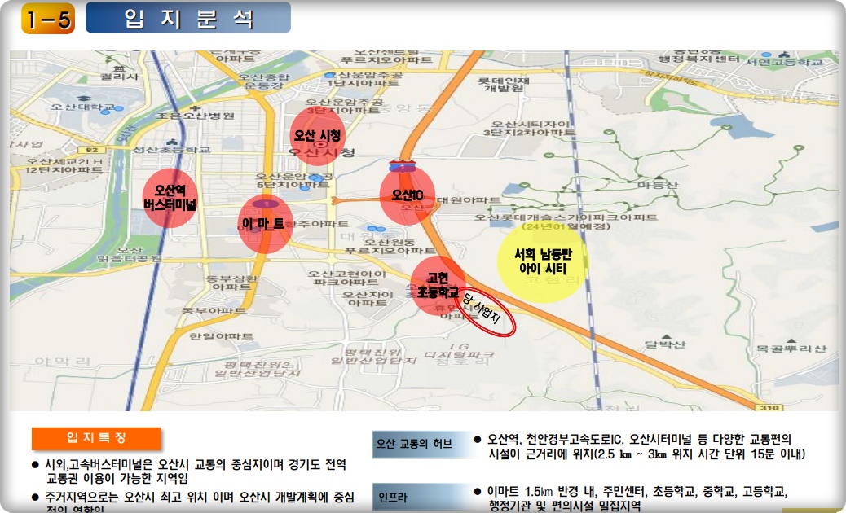Click the 서연고등학교 school icon
The image size is (846, 513).
[786, 55]
